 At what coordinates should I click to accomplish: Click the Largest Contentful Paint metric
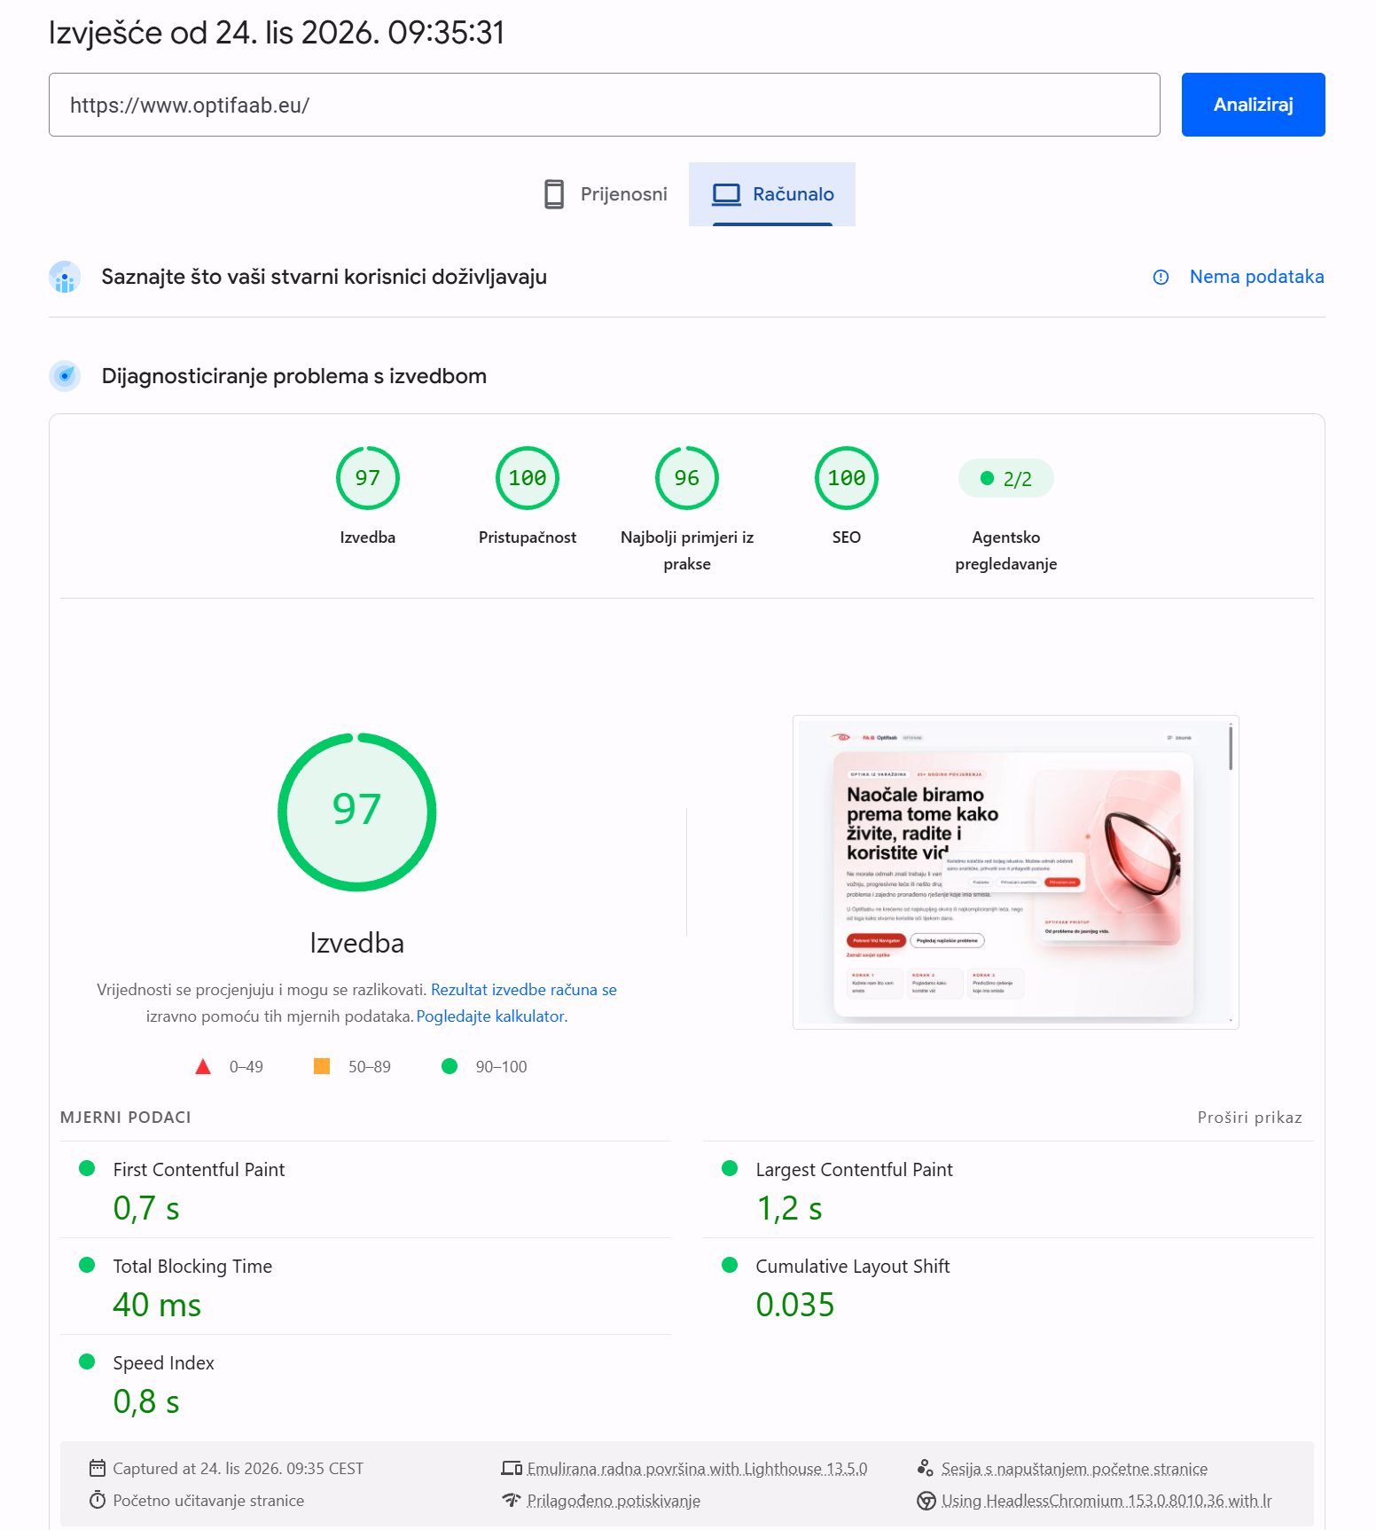click(x=1008, y=1190)
